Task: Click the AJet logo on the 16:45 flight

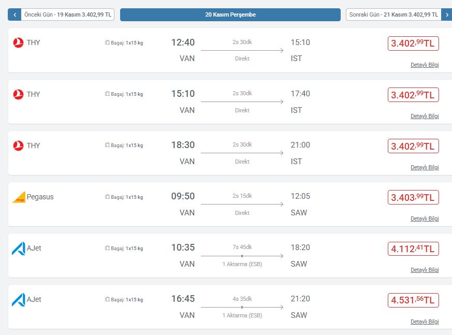Action: [18, 299]
